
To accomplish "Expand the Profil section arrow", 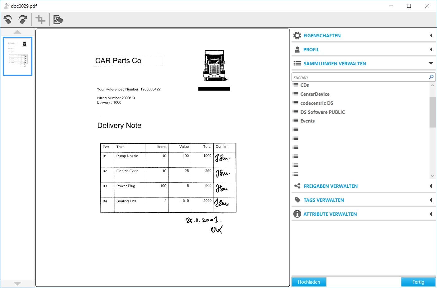I will 431,49.
